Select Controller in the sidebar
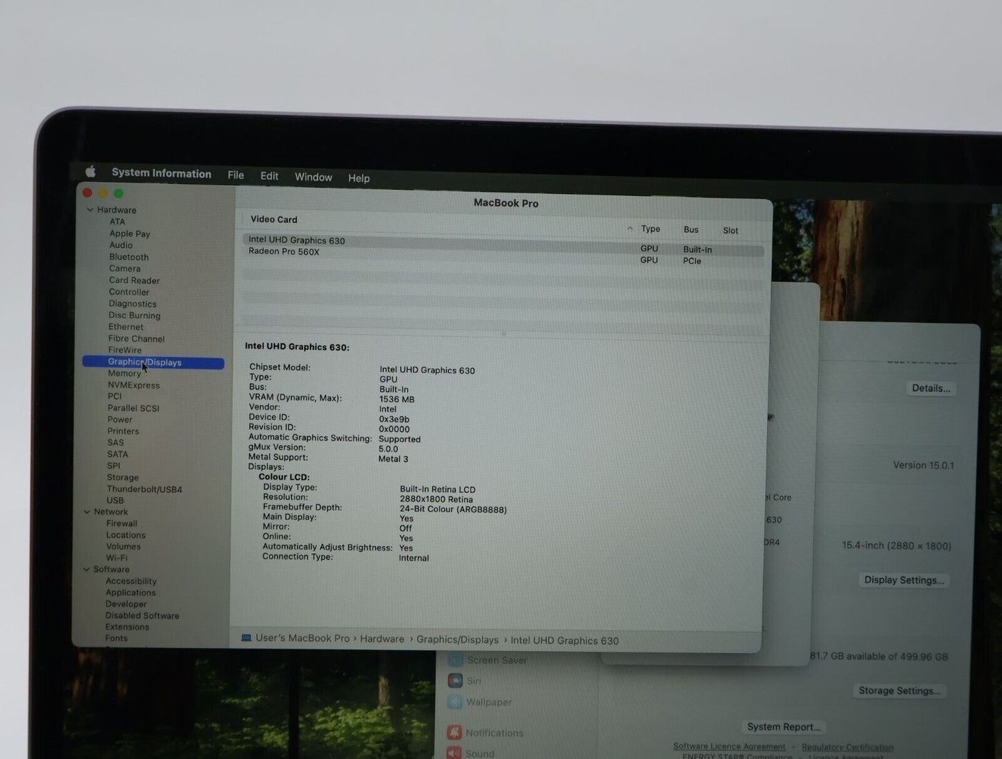 129,292
